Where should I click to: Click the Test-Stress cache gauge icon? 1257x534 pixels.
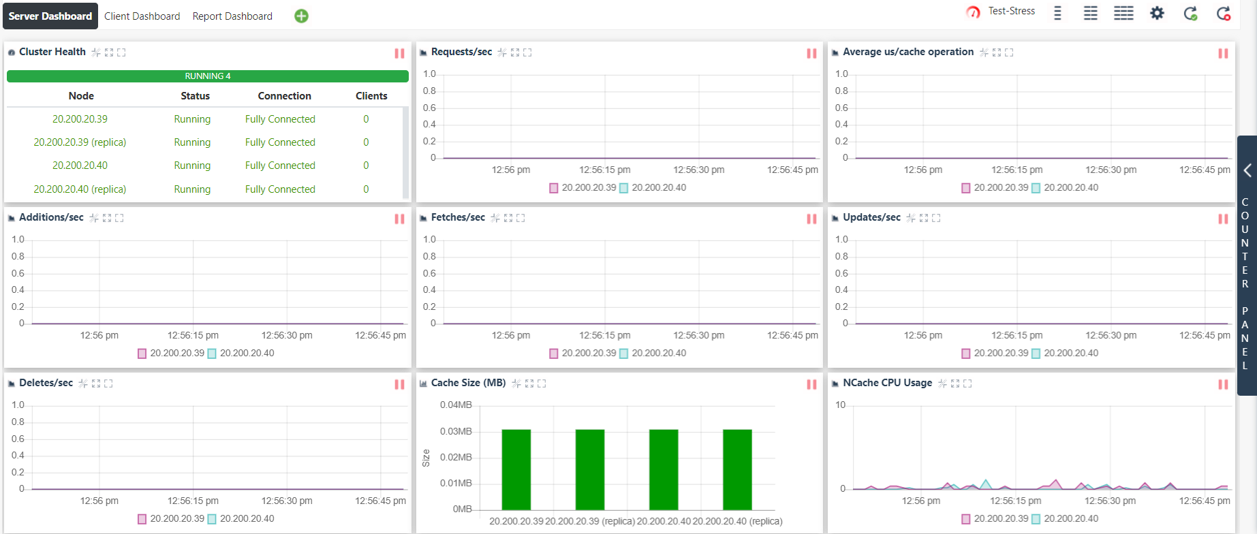973,12
